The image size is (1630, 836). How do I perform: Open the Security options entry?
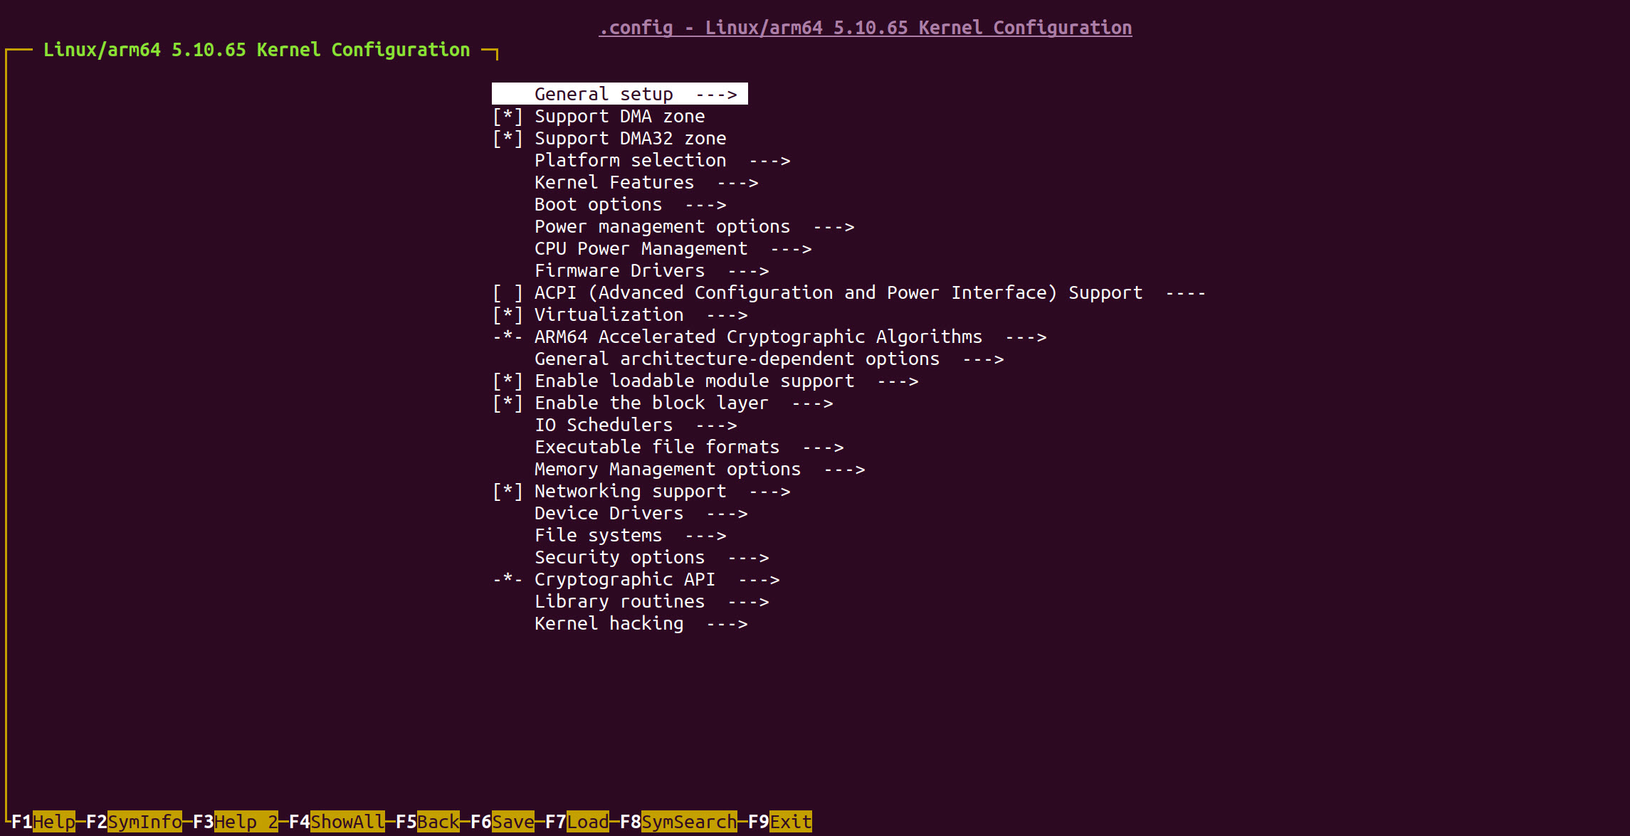pyautogui.click(x=619, y=558)
